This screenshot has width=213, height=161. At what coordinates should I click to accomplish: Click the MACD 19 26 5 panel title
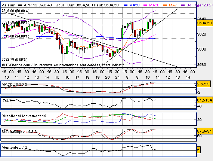[x=15, y=85]
